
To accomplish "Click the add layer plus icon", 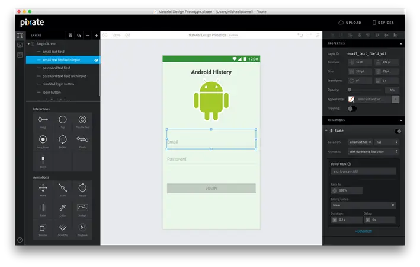I will (96, 36).
